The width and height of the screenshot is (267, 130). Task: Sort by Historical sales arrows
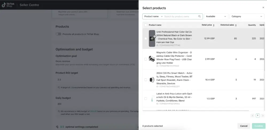point(236,25)
